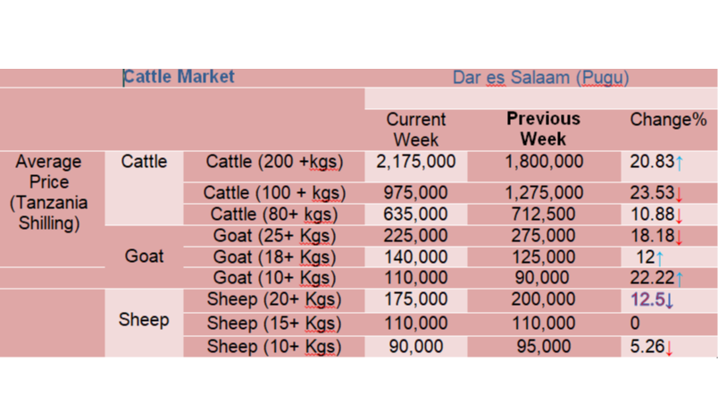Select the 712,500 previous week value
718x404 pixels.
543,214
